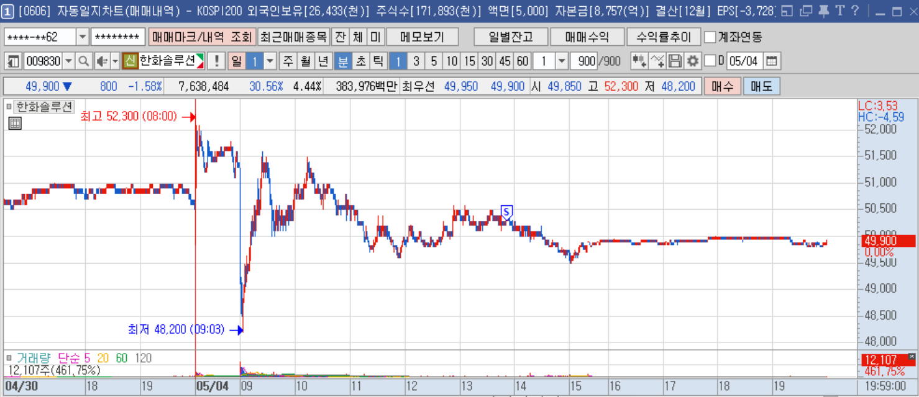Expand the sound alert dropdown arrow
The image size is (919, 397).
[115, 61]
